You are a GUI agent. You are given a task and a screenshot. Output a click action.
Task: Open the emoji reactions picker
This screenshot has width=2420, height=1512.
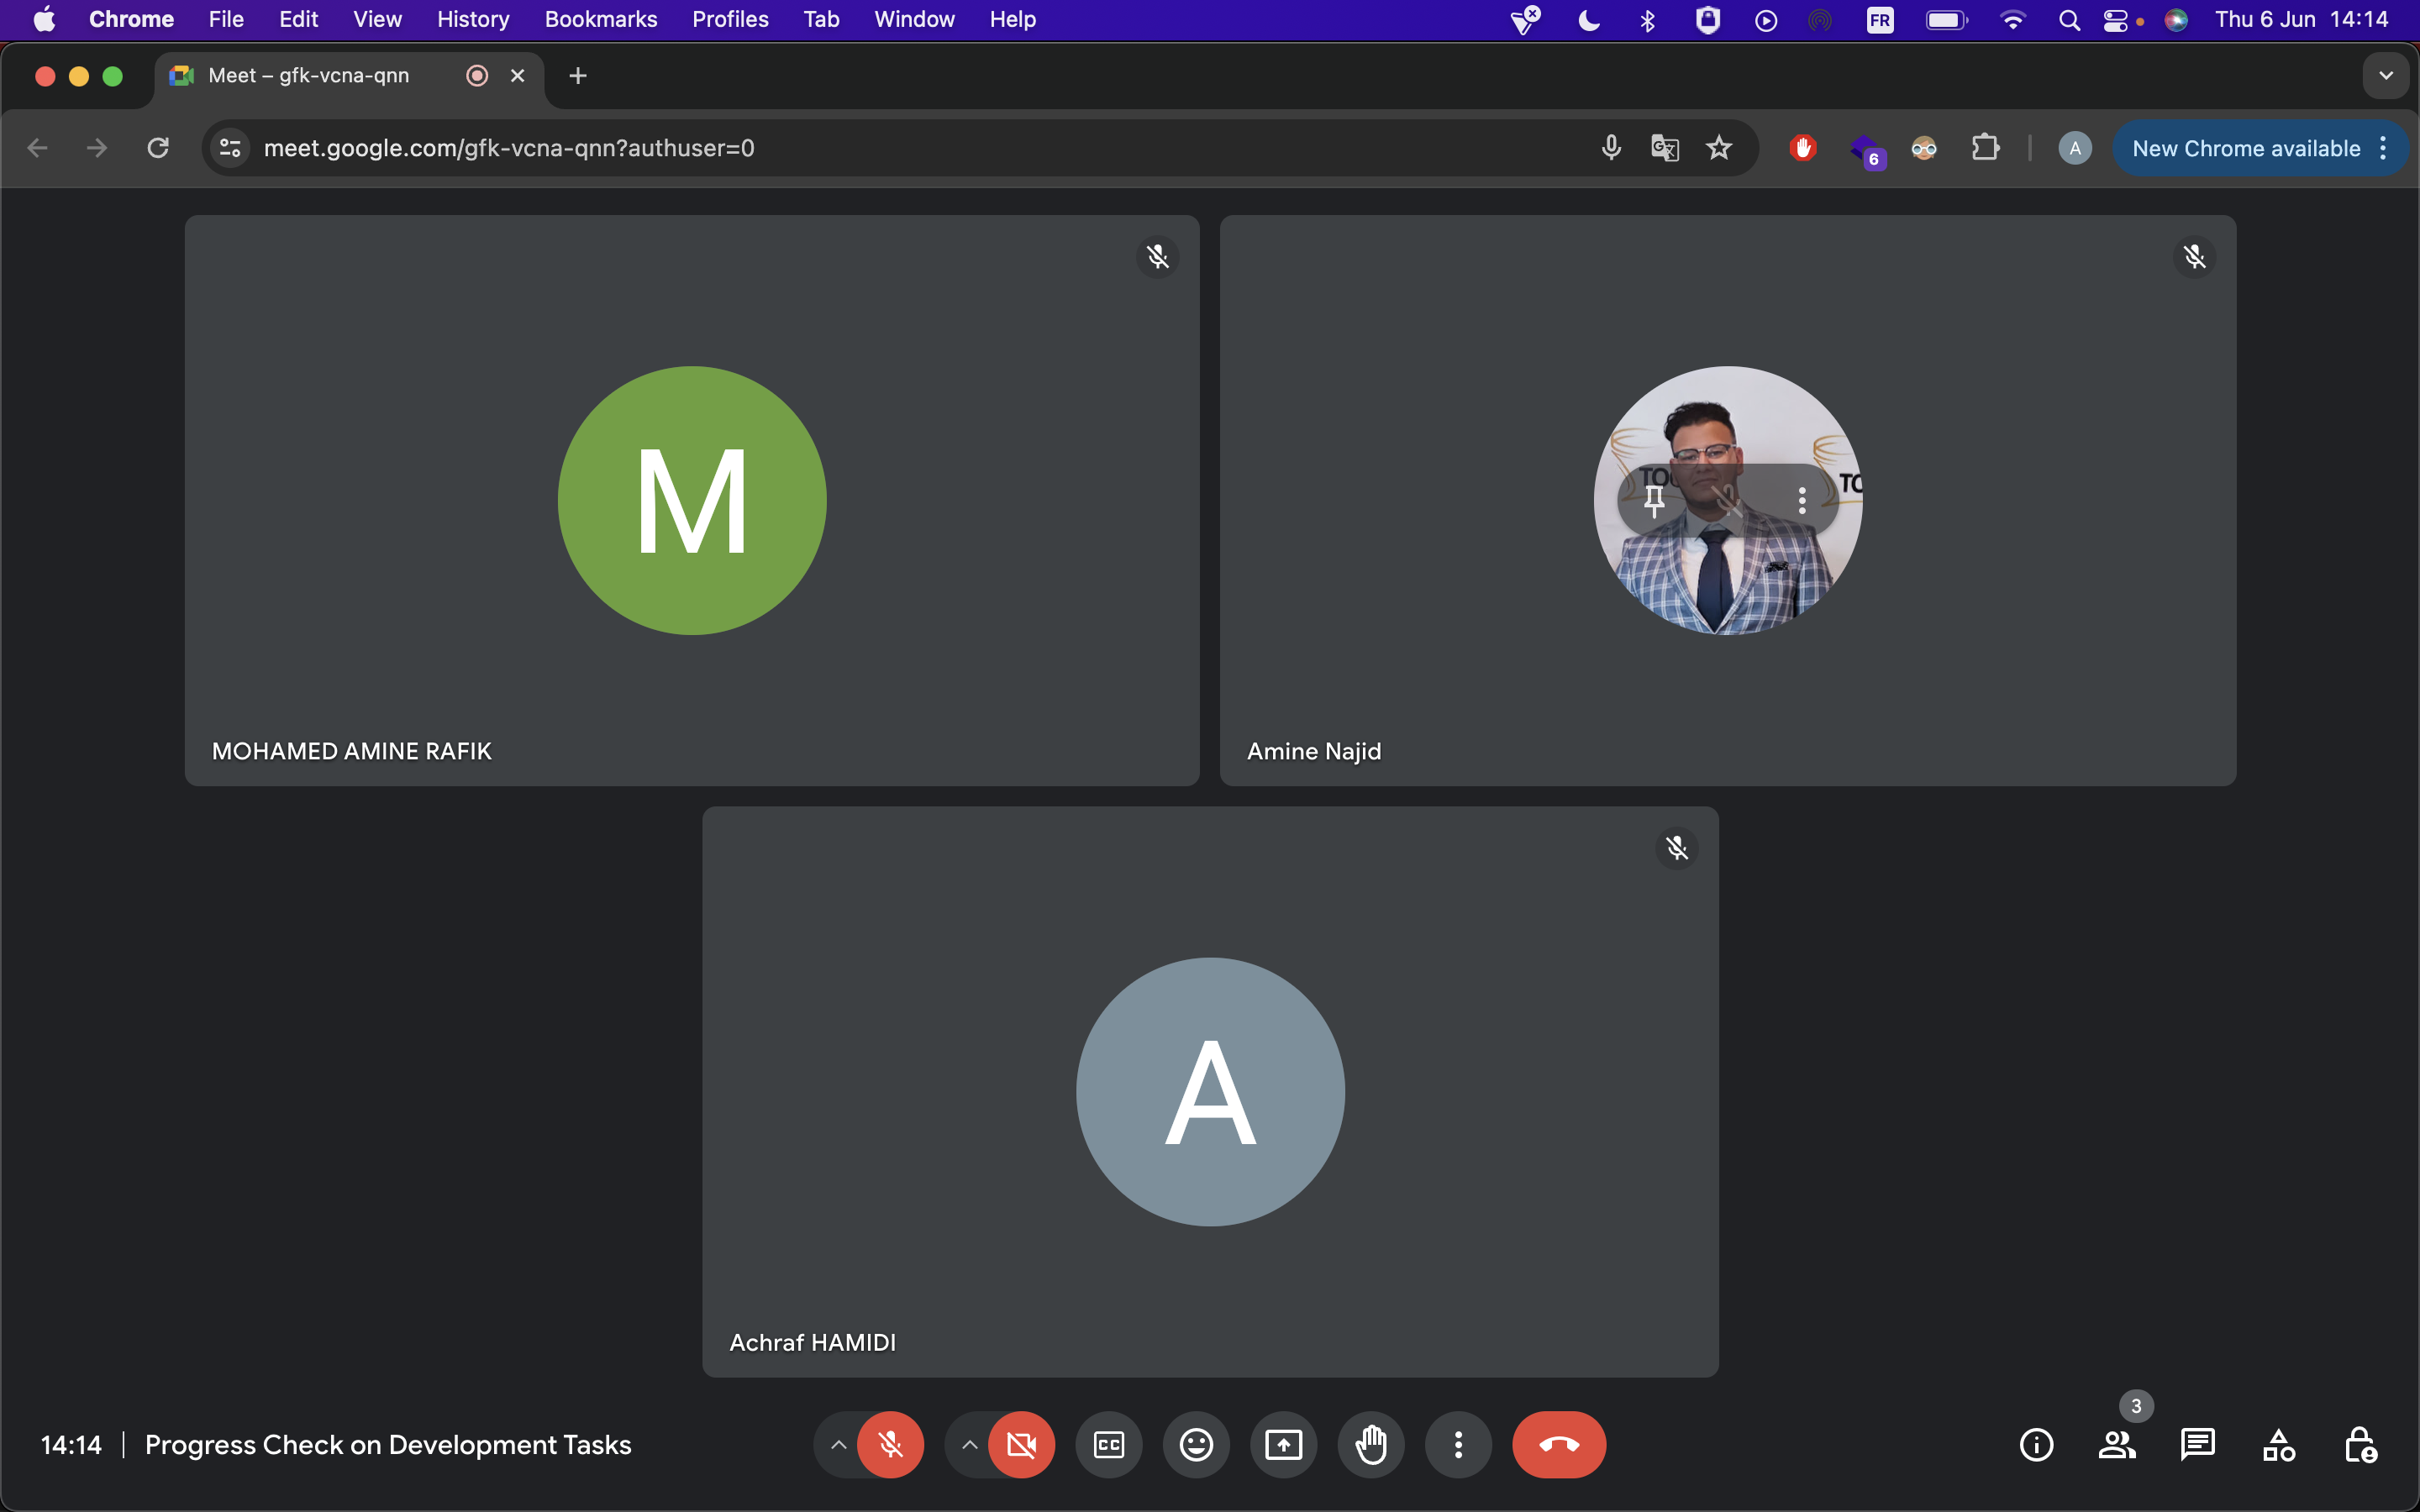1196,1444
